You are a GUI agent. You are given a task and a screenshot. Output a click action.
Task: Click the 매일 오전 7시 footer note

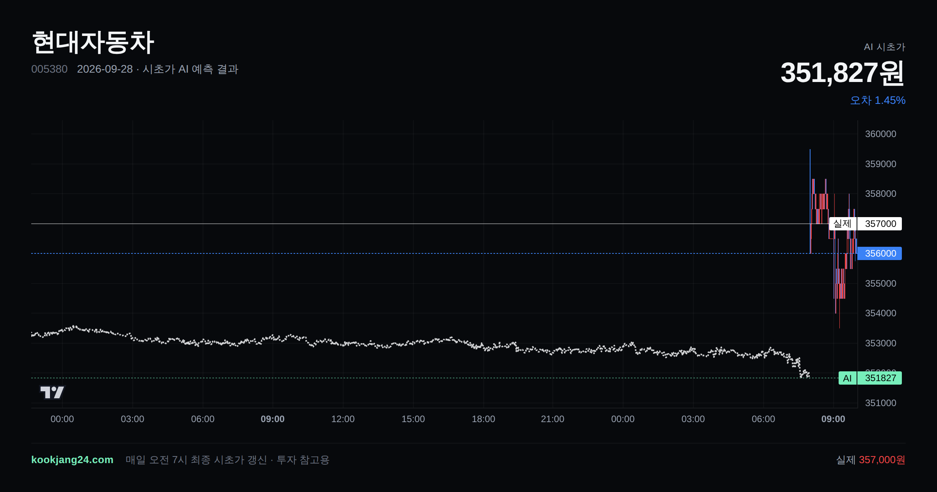click(228, 460)
